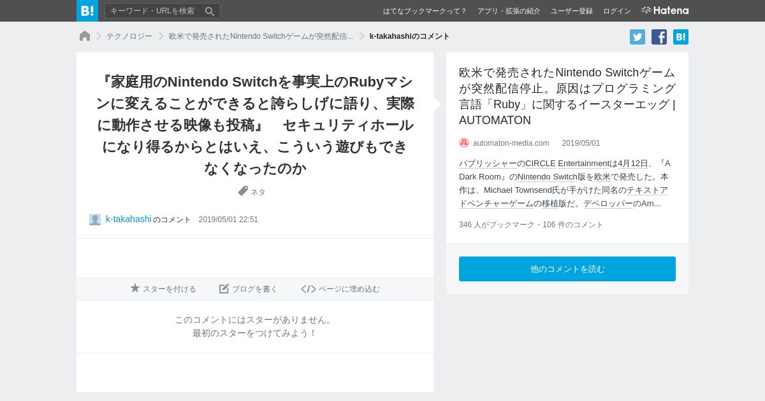
Task: Open the article title on right panel
Action: coord(567,96)
